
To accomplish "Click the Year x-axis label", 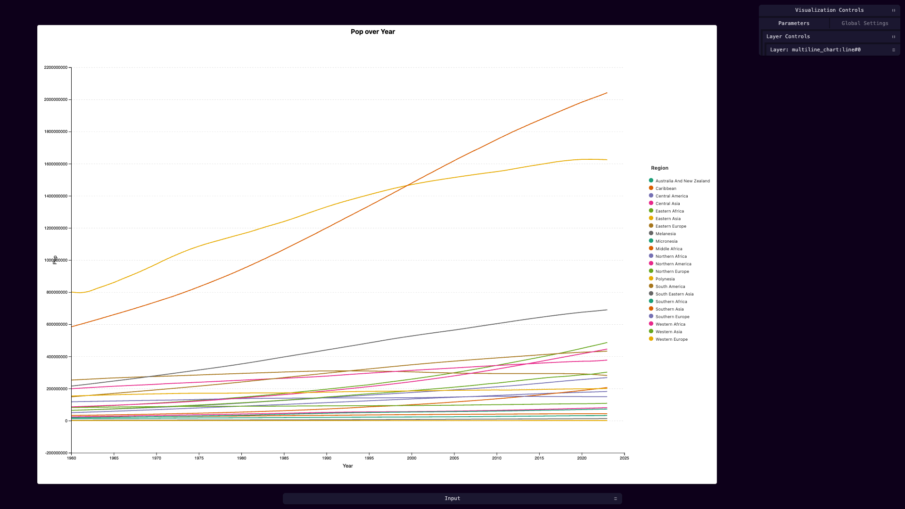I will (x=348, y=466).
